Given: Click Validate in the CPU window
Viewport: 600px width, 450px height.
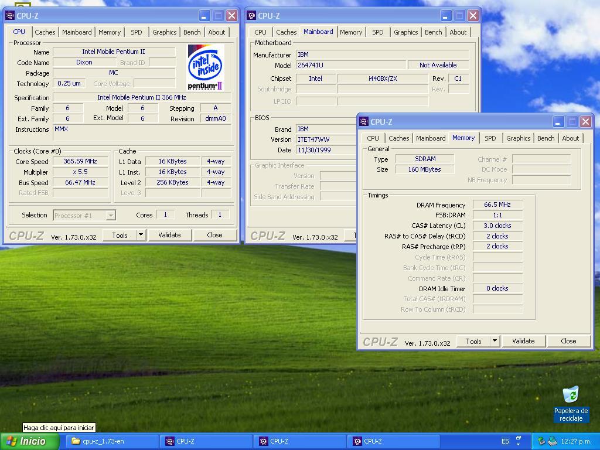Looking at the screenshot, I should (169, 235).
